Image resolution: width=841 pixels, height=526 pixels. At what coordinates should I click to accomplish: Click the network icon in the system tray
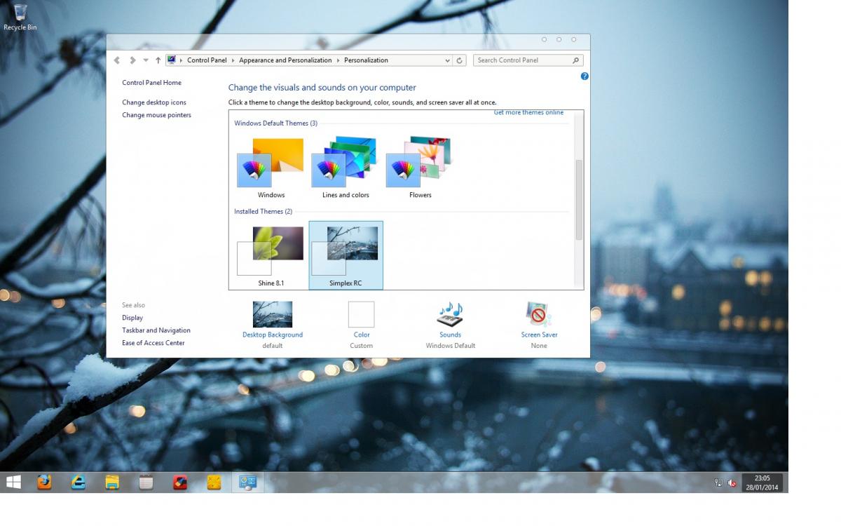tap(718, 483)
